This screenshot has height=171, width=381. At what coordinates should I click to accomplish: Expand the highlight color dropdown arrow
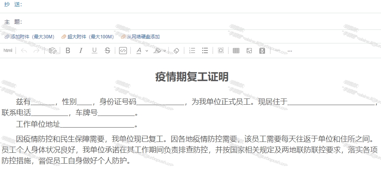165,51
